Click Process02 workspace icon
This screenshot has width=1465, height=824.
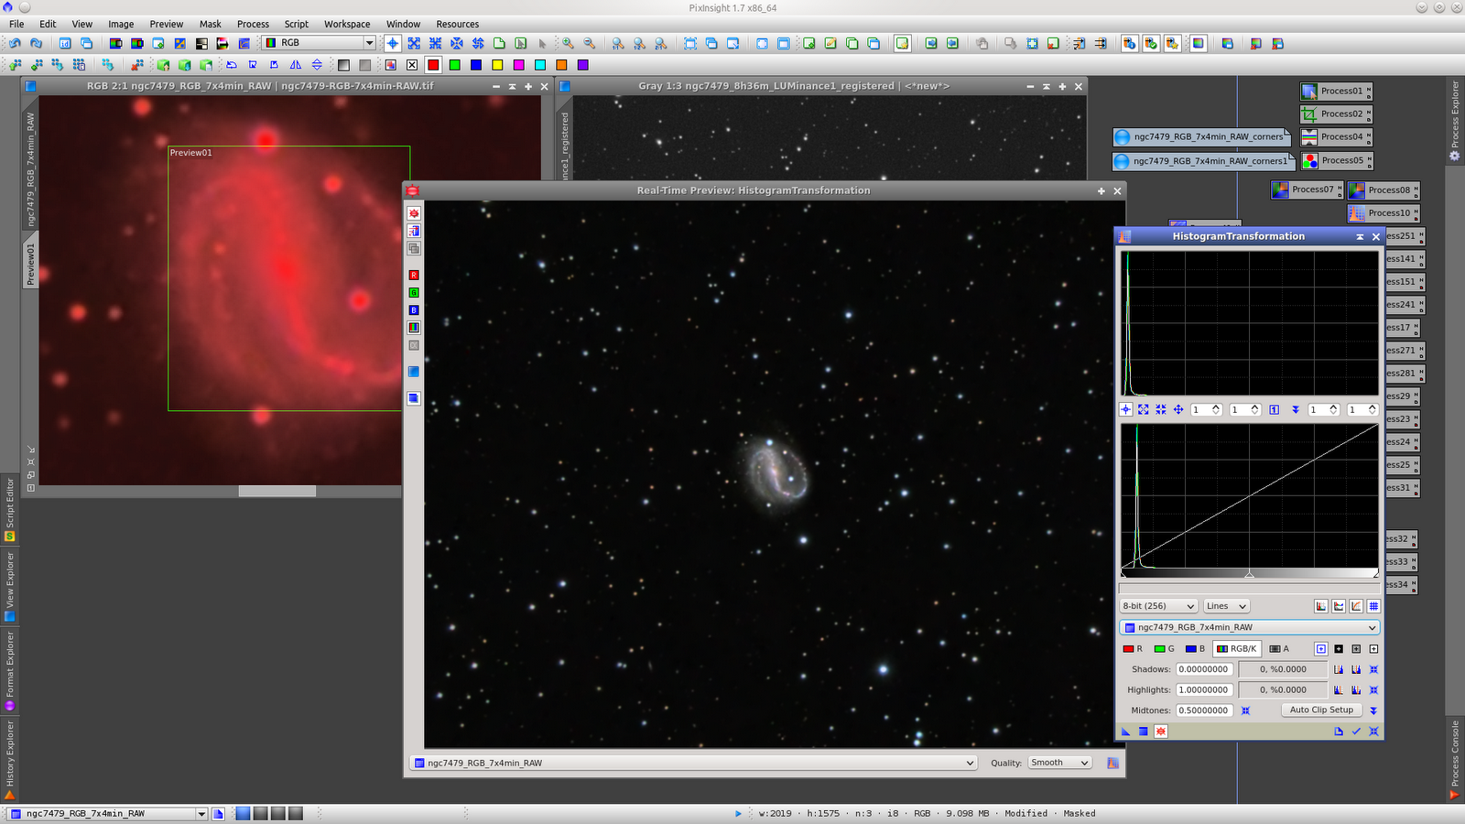tap(1336, 114)
